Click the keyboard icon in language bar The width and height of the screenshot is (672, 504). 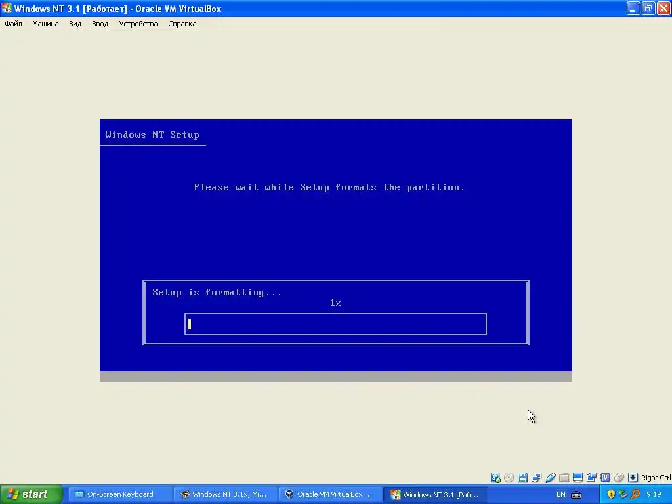576,495
